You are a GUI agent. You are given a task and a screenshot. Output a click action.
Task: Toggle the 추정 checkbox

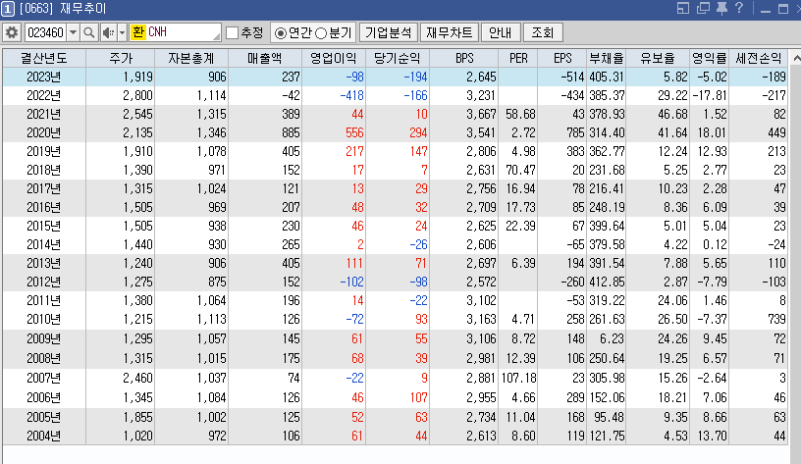click(x=233, y=32)
